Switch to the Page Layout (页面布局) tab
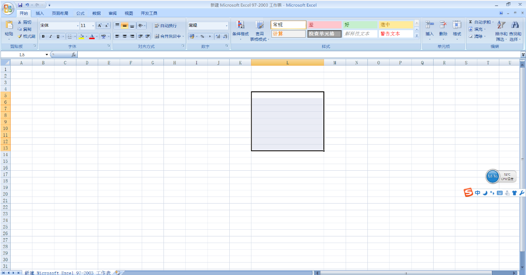 (60, 13)
